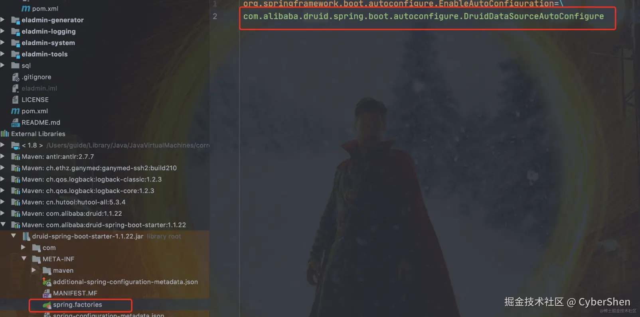Expand the maven folder under META-INF
The height and width of the screenshot is (317, 640).
coord(34,270)
